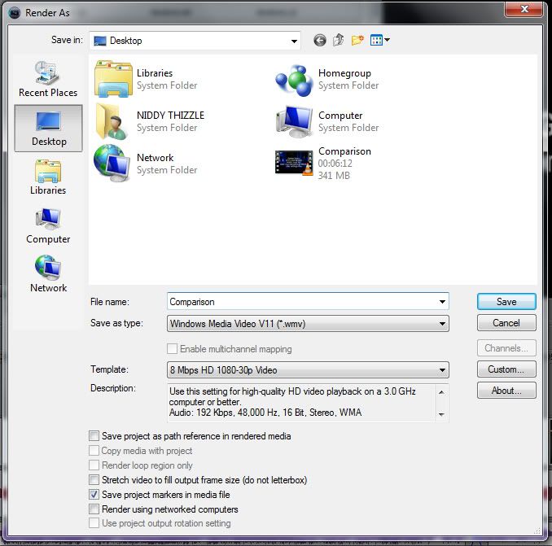
Task: Open the Save as type dropdown
Action: (x=442, y=323)
